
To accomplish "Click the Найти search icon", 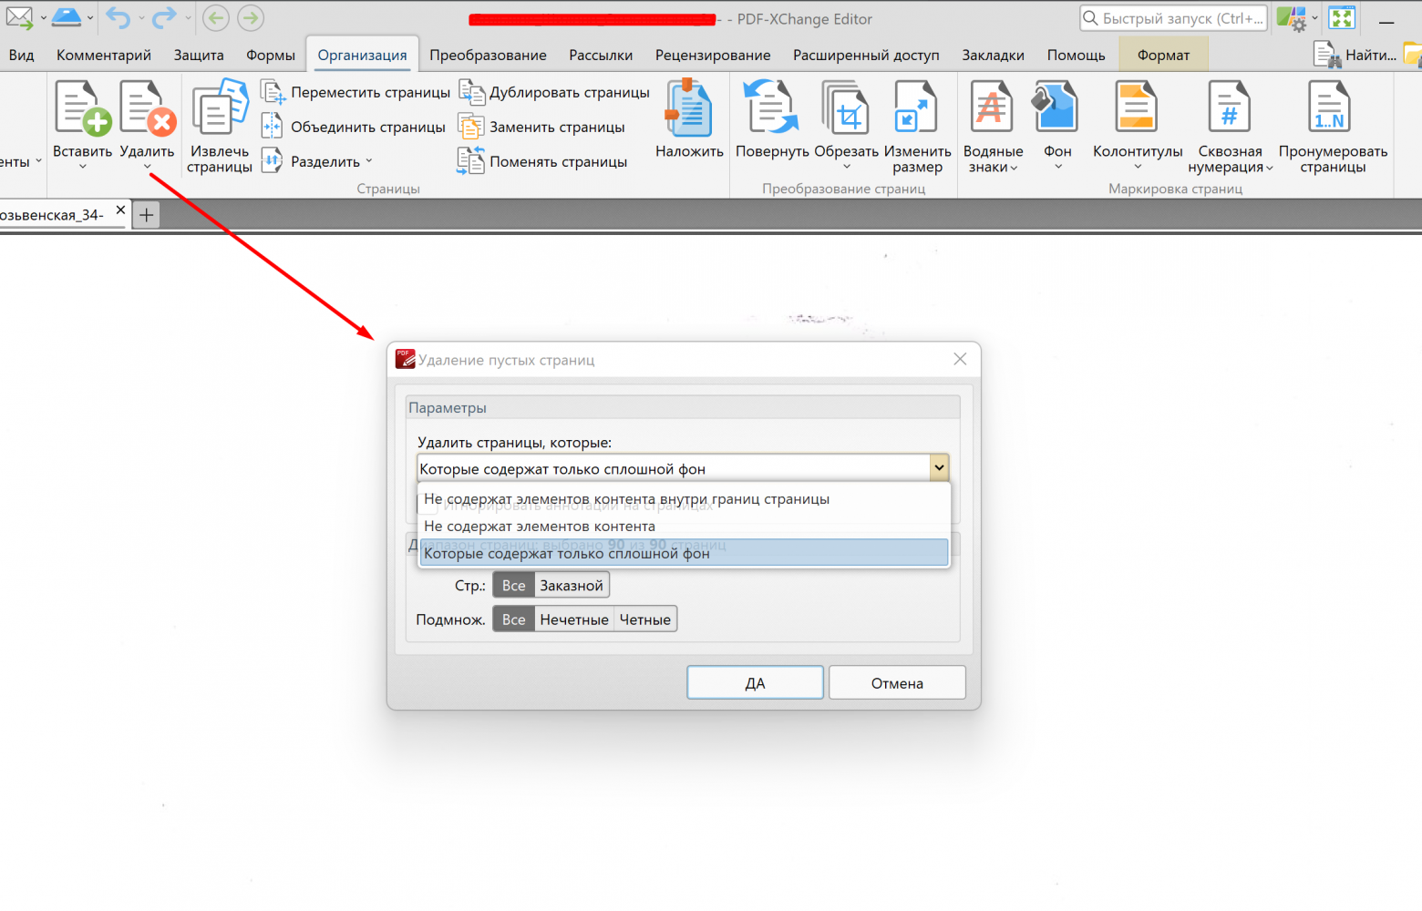I will click(1327, 55).
